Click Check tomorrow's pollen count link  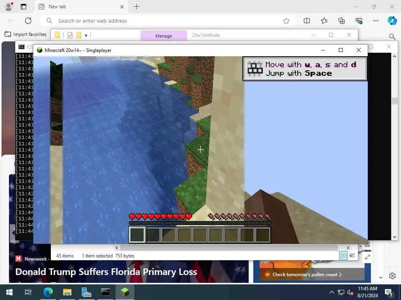307,275
